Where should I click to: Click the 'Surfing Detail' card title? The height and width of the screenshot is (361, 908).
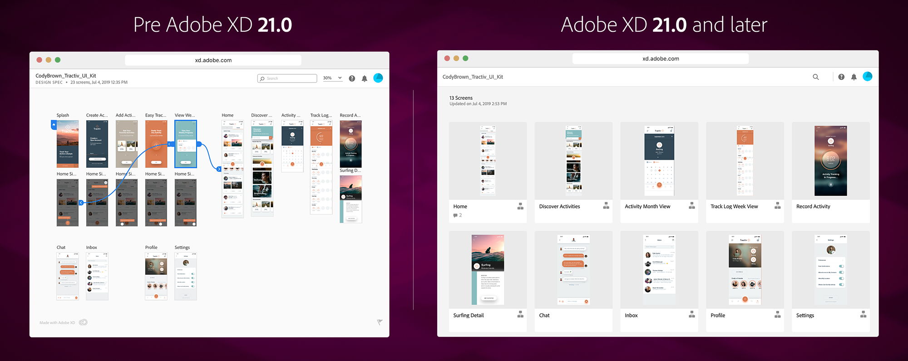click(x=469, y=316)
